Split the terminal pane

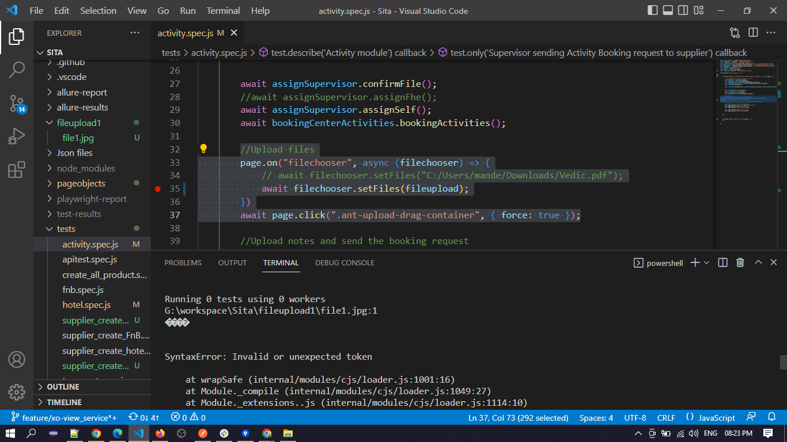tap(722, 262)
